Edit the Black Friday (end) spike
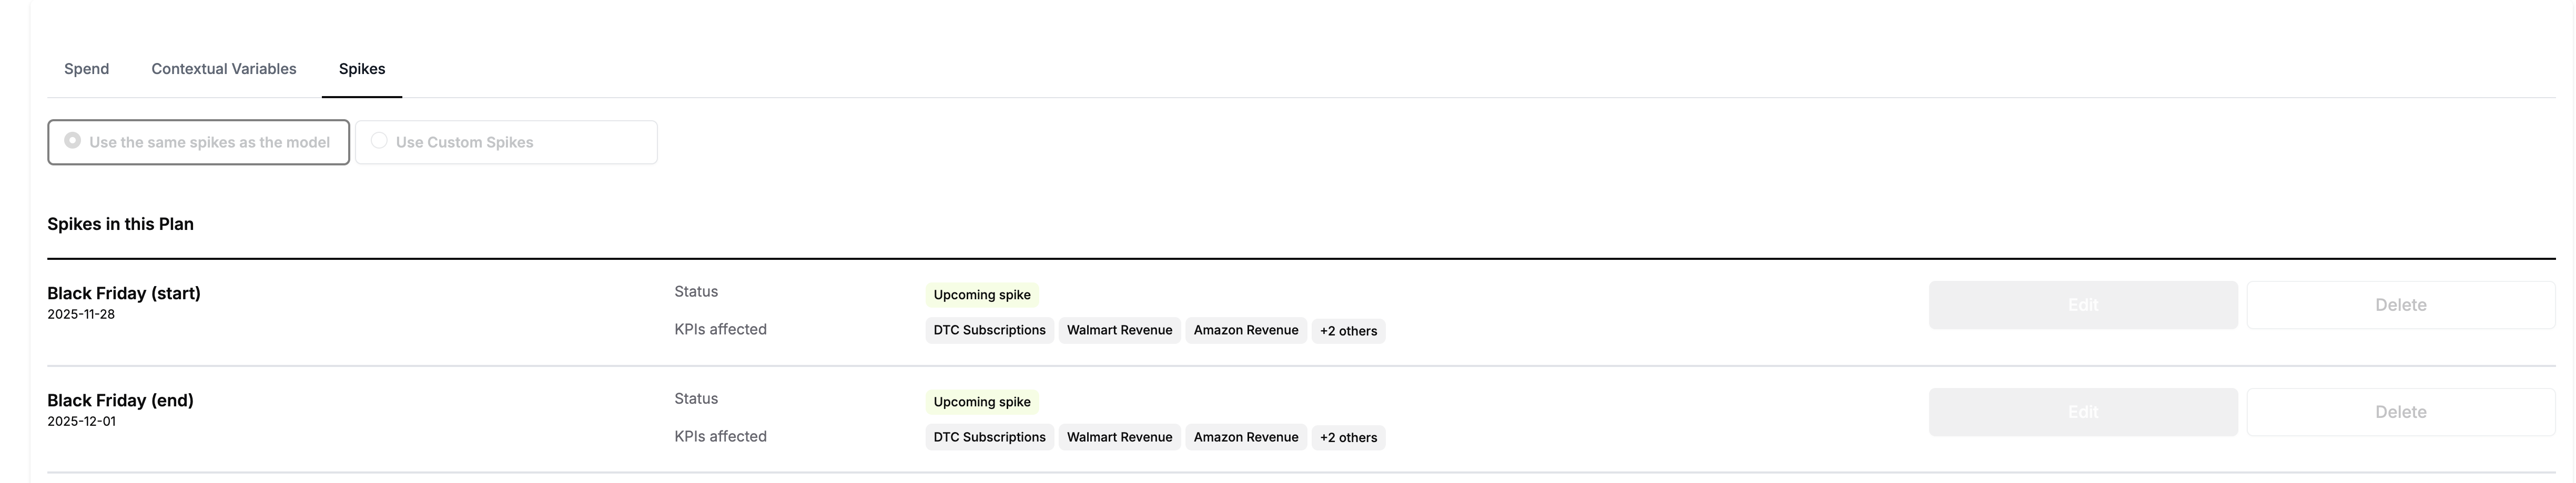The image size is (2576, 483). point(2082,412)
